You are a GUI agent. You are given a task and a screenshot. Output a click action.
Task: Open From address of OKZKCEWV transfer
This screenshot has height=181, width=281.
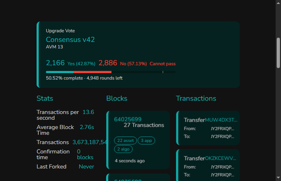(x=222, y=167)
